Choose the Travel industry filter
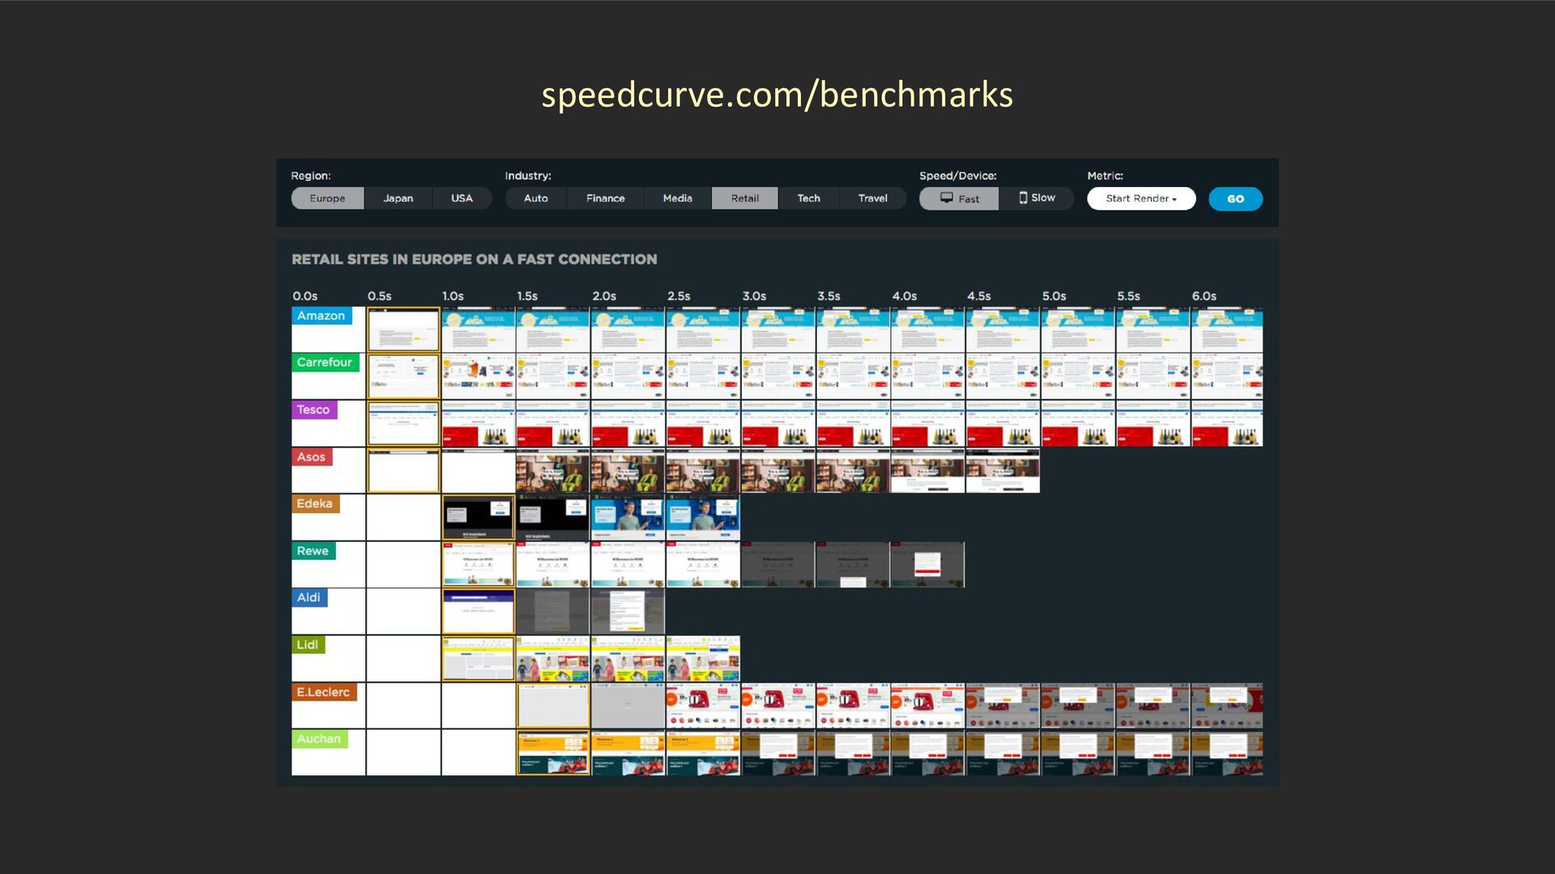 pyautogui.click(x=872, y=198)
